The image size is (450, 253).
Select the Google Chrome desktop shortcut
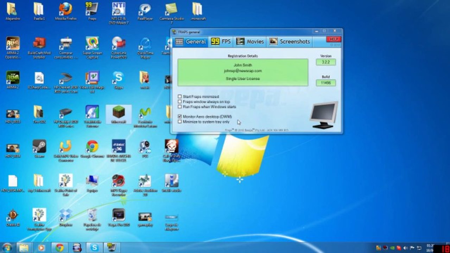[x=92, y=149]
